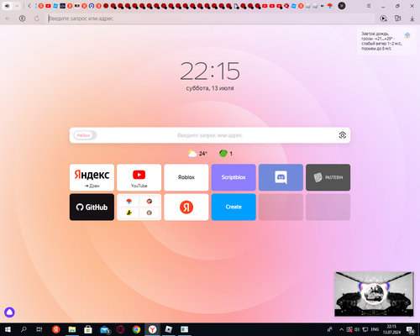Launch Opera from the taskbar

120,329
